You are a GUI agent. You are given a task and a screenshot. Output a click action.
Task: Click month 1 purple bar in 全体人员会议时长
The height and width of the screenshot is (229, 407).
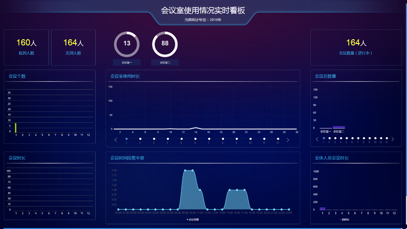323,209
